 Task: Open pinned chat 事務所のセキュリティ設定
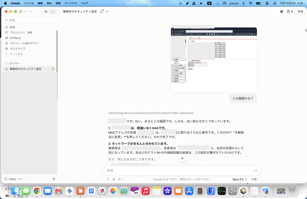(x=29, y=69)
